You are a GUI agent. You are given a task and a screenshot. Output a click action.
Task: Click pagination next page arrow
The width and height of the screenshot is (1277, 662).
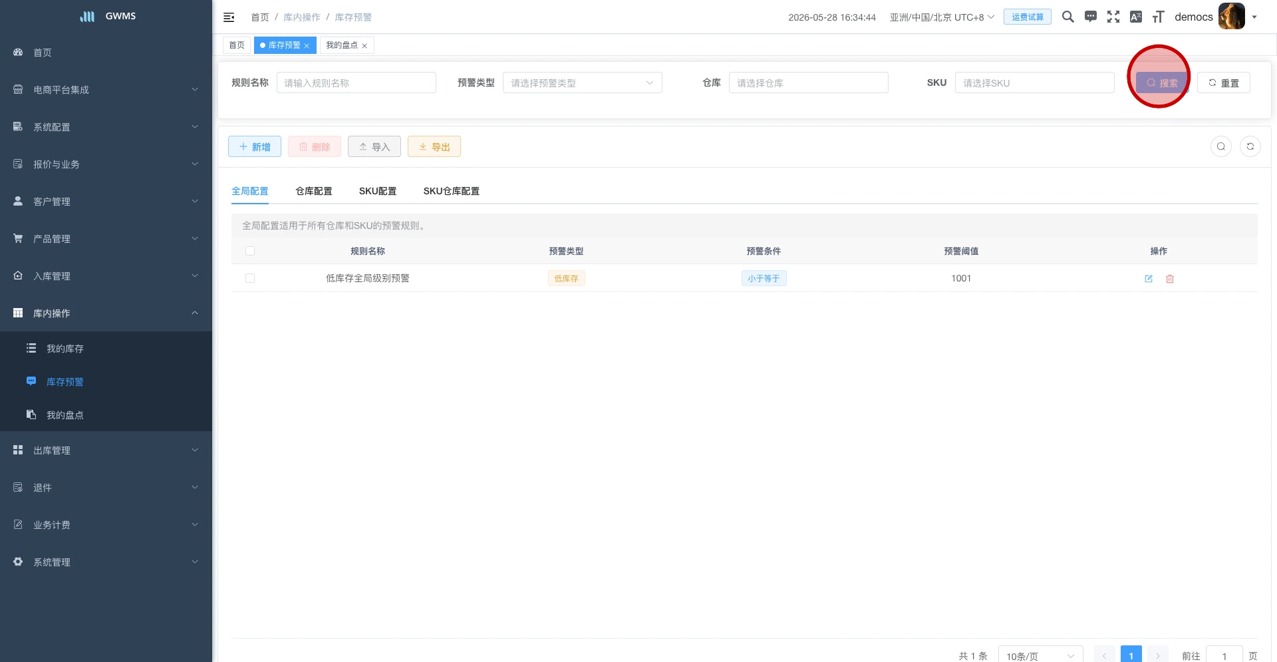tap(1158, 655)
